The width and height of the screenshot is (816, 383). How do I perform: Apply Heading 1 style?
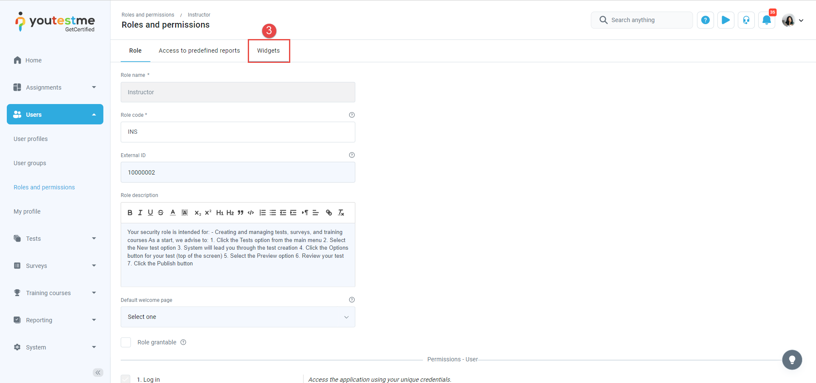[220, 213]
